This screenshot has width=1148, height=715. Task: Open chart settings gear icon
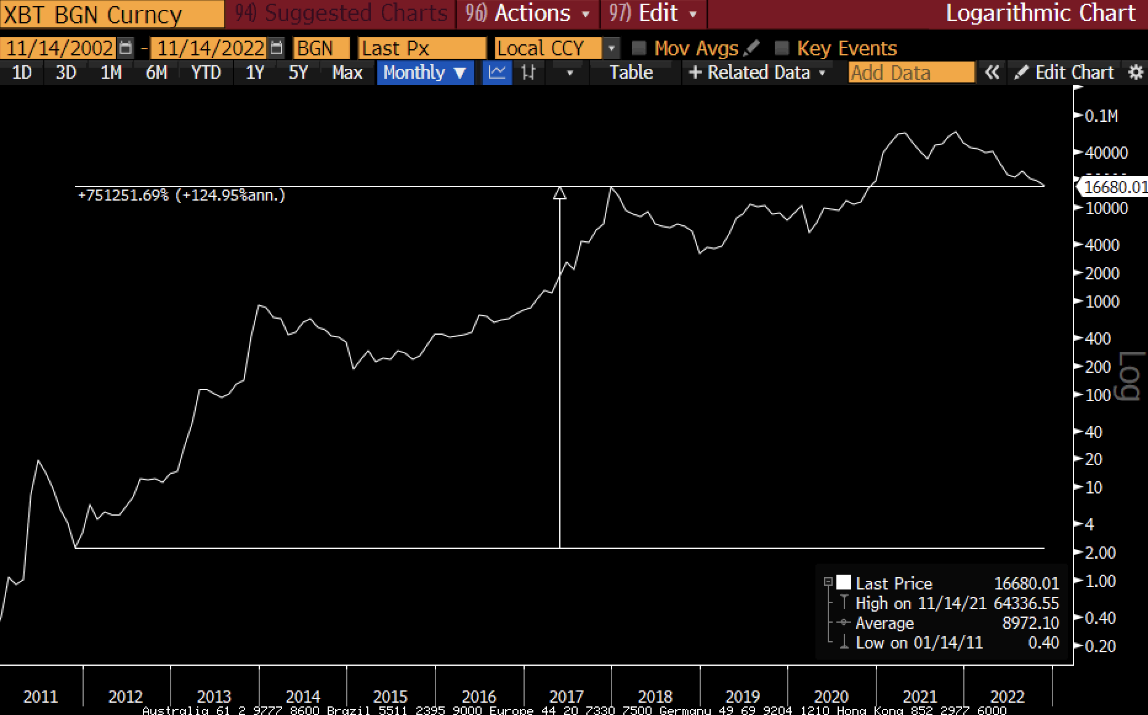click(x=1136, y=73)
